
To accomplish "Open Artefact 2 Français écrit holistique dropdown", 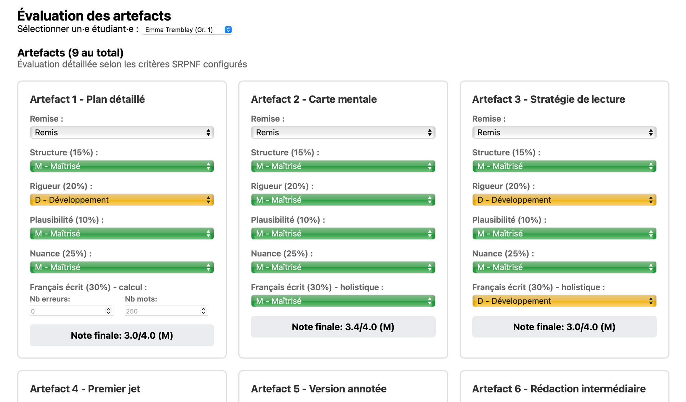I will (x=343, y=301).
